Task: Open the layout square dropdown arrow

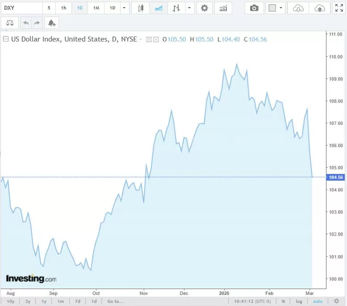Action: point(281,8)
